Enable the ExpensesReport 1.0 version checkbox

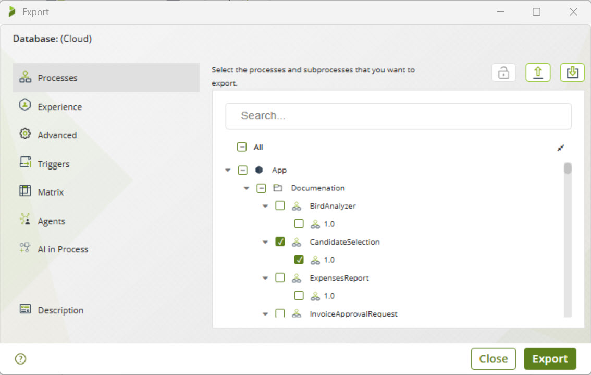tap(299, 296)
